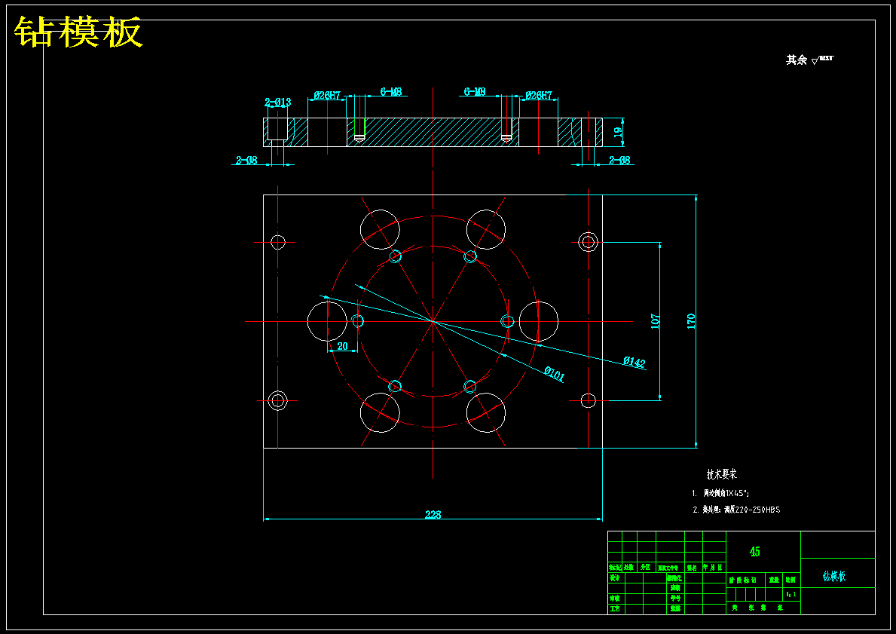
Task: Click the cyan 钻模板 name in title block
Action: coord(833,576)
